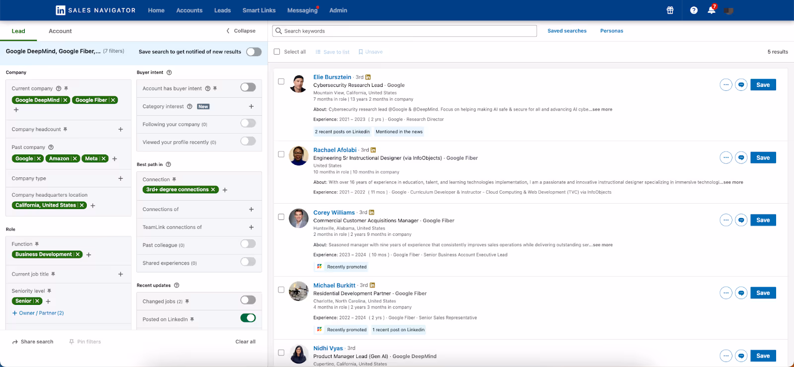This screenshot has width=794, height=367.
Task: Open Smart Links menu item
Action: (259, 10)
